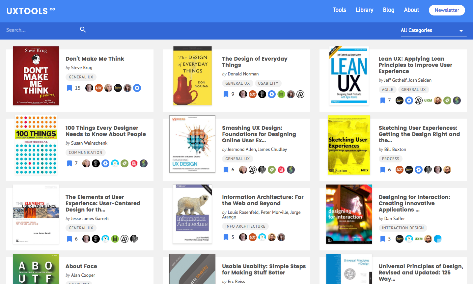Select the INTERACTION DESIGN tag
This screenshot has height=284, width=473.
point(403,228)
